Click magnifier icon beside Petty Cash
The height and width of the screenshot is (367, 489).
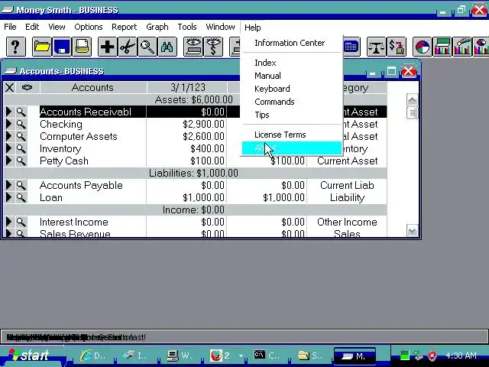point(21,161)
